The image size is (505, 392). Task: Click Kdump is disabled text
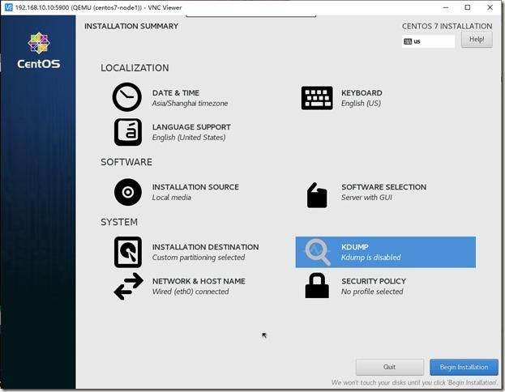click(x=371, y=258)
